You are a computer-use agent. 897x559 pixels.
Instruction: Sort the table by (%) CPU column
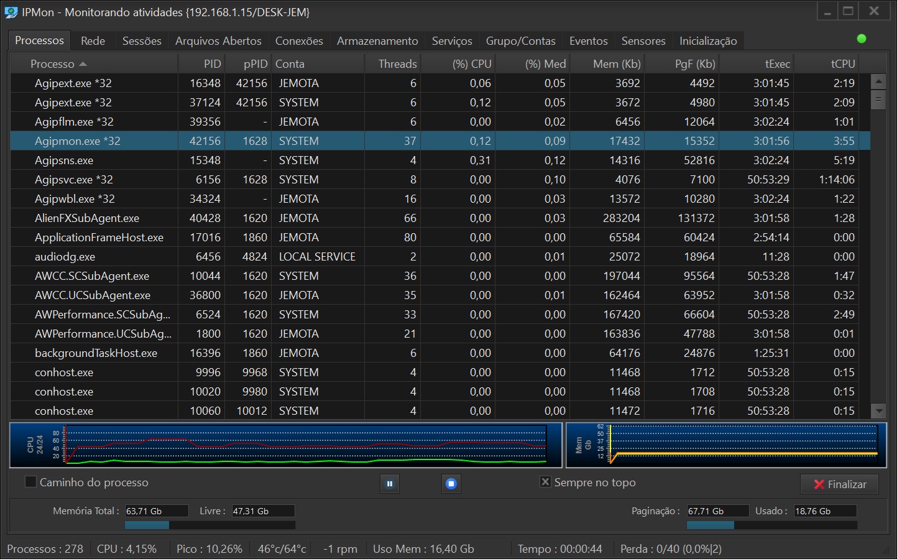click(x=458, y=63)
